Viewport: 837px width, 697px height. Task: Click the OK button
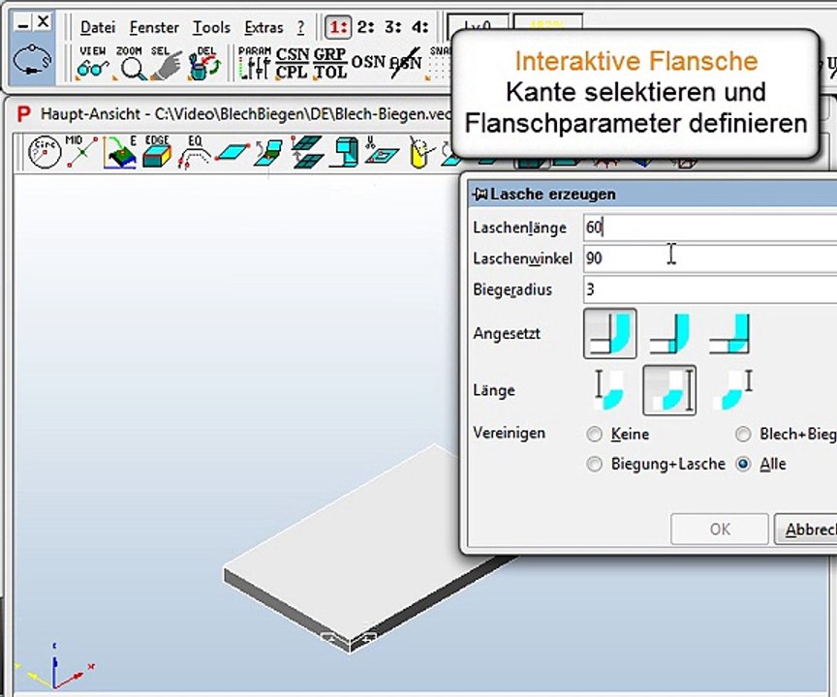pos(720,529)
